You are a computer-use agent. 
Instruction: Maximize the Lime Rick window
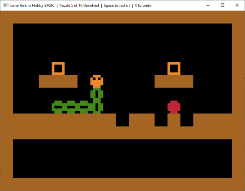click(x=223, y=5)
